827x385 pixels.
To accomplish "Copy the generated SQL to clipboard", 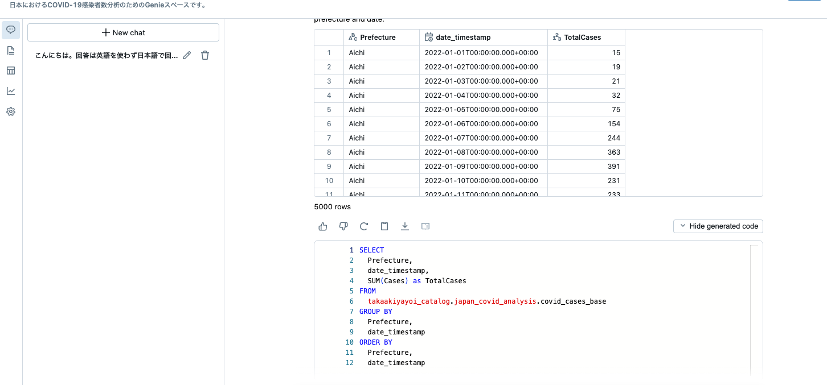I will pyautogui.click(x=384, y=226).
